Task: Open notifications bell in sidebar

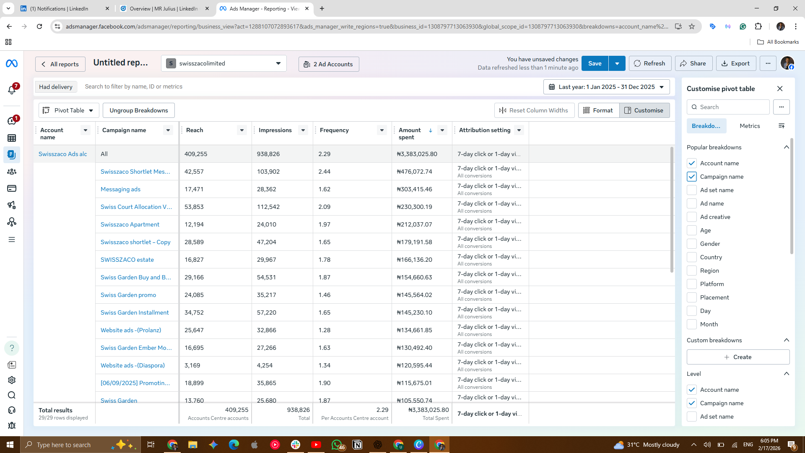Action: pos(12,90)
